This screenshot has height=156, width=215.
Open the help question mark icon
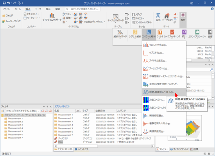212,9
